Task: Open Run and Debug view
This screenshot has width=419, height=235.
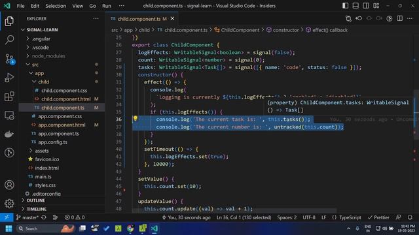Action: click(x=9, y=78)
